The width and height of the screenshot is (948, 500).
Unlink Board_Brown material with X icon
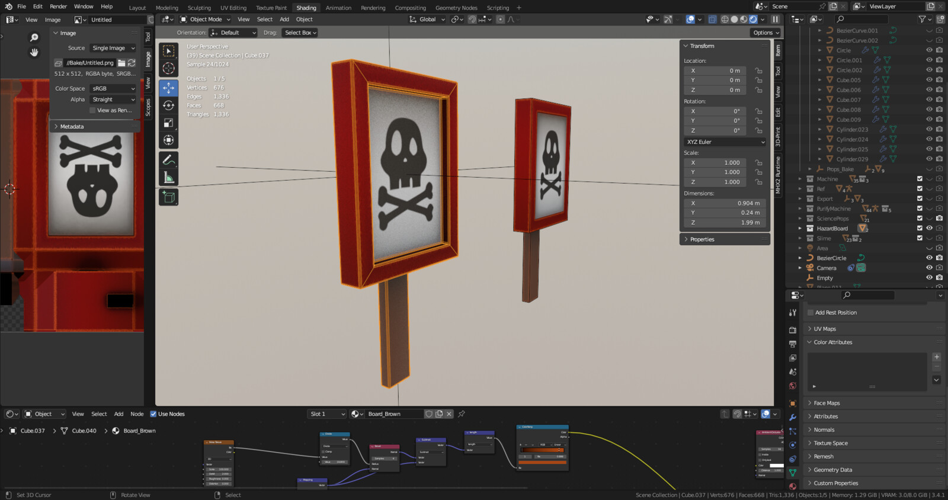click(x=449, y=414)
